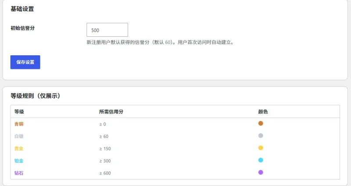Click the 初始信誉分 field label

coord(23,28)
